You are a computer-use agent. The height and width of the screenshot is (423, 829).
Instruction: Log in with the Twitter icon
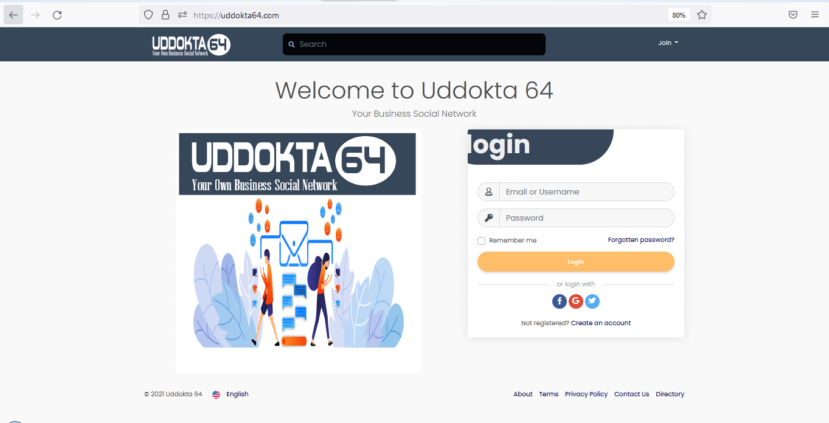point(592,301)
